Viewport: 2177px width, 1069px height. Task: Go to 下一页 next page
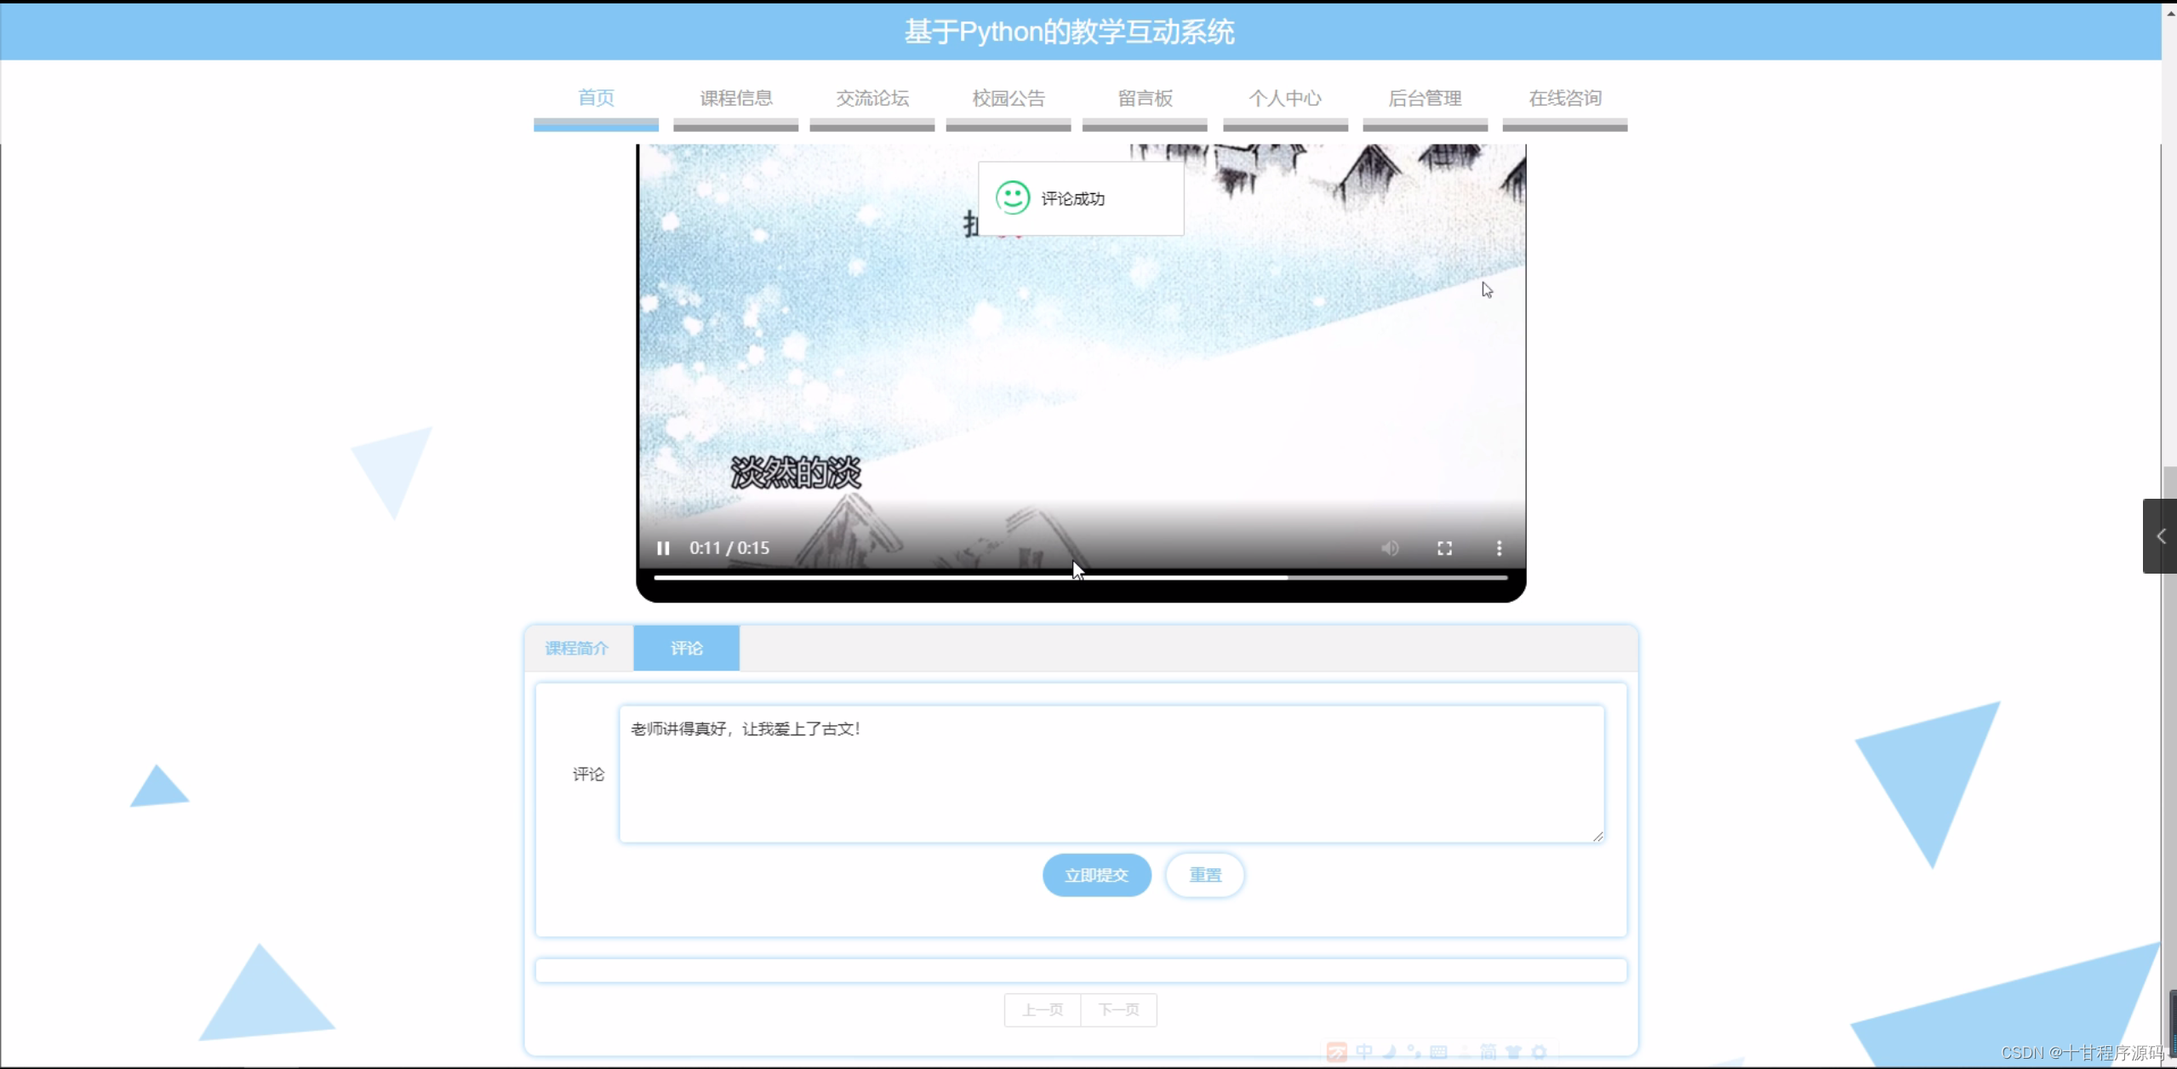pos(1118,1009)
